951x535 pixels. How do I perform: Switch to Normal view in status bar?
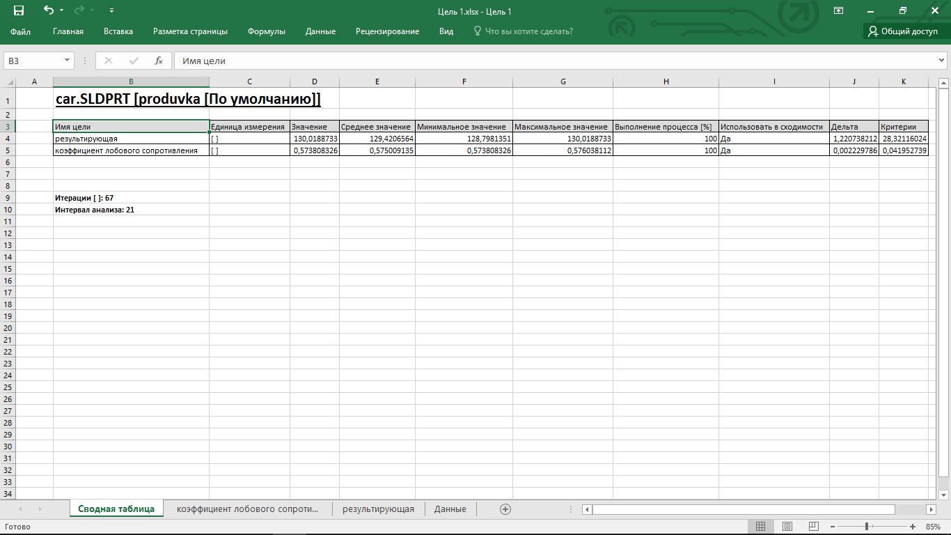(x=760, y=527)
